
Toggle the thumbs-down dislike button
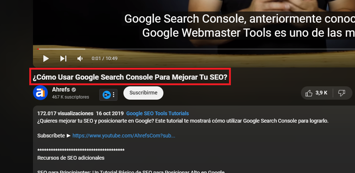click(x=342, y=93)
